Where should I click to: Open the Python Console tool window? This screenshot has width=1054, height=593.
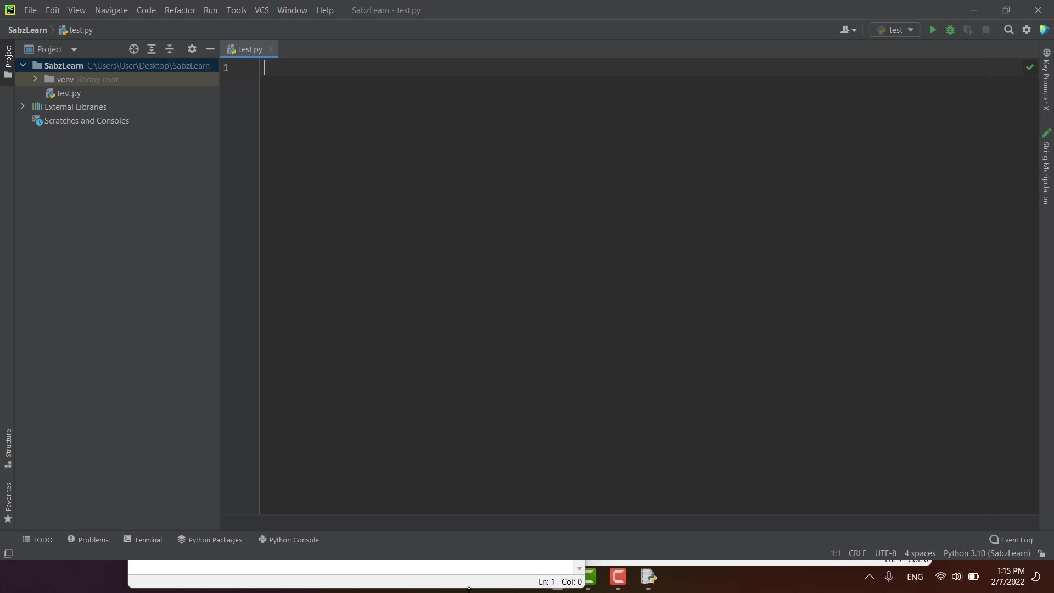(289, 540)
